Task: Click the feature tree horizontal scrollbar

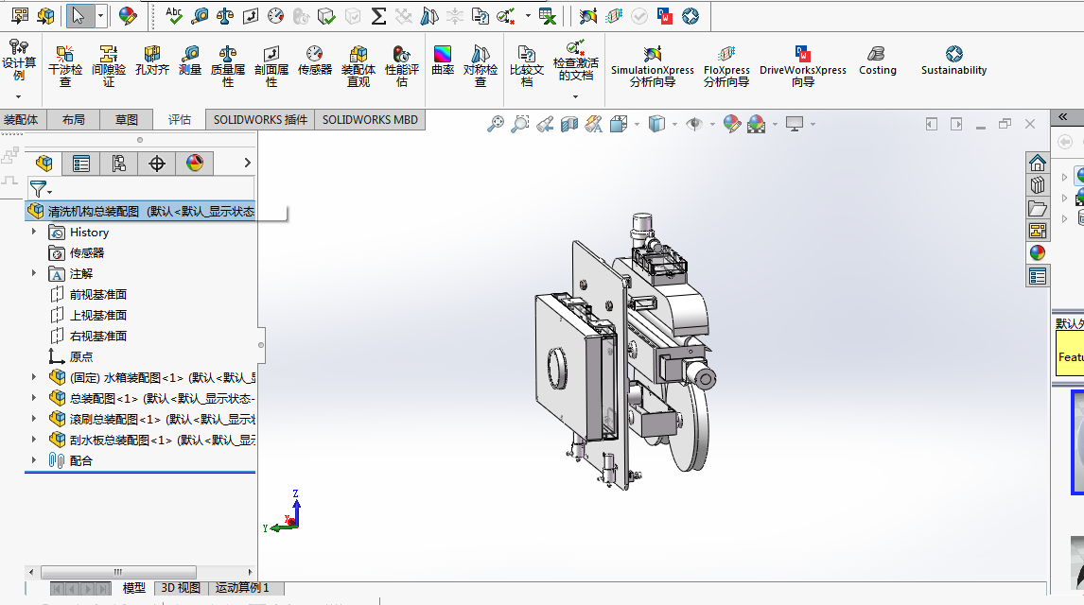Action: [x=118, y=572]
